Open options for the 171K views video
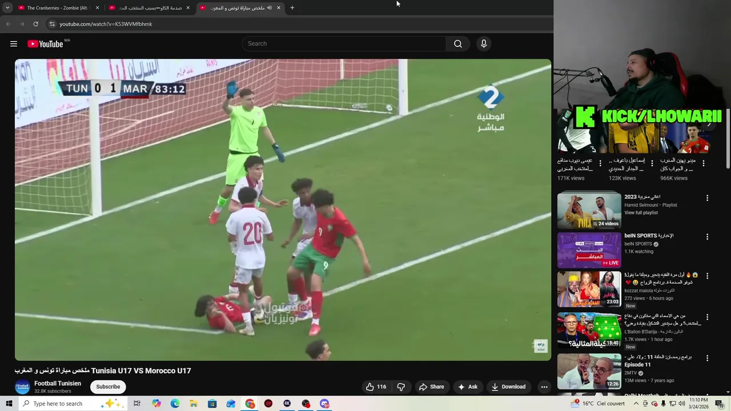This screenshot has height=411, width=731. (x=600, y=163)
